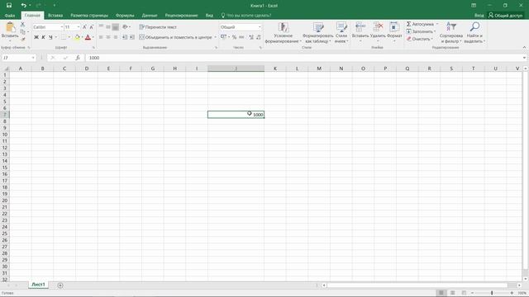Click the decrease decimal icon
This screenshot has width=529, height=297.
pyautogui.click(x=259, y=37)
